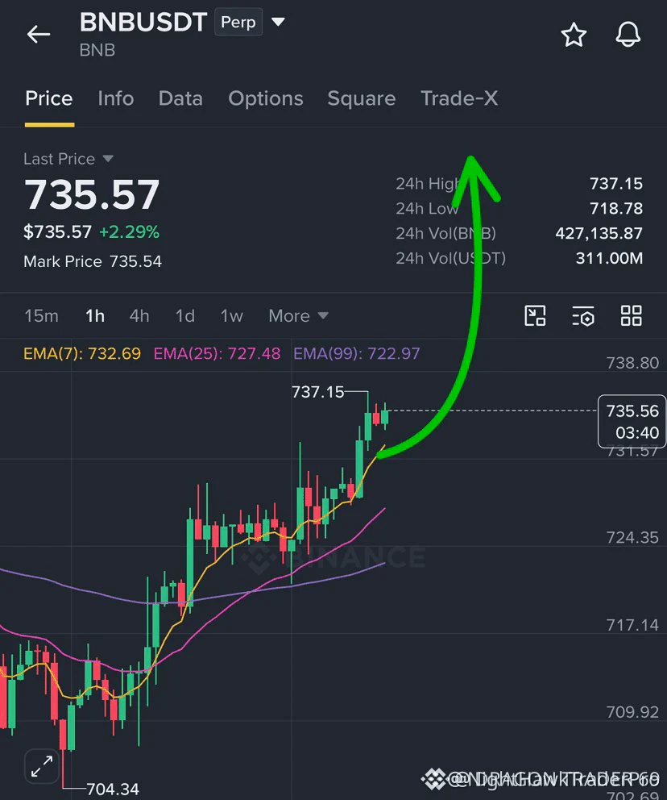Select the 1w timeframe
This screenshot has width=667, height=800.
pos(231,316)
